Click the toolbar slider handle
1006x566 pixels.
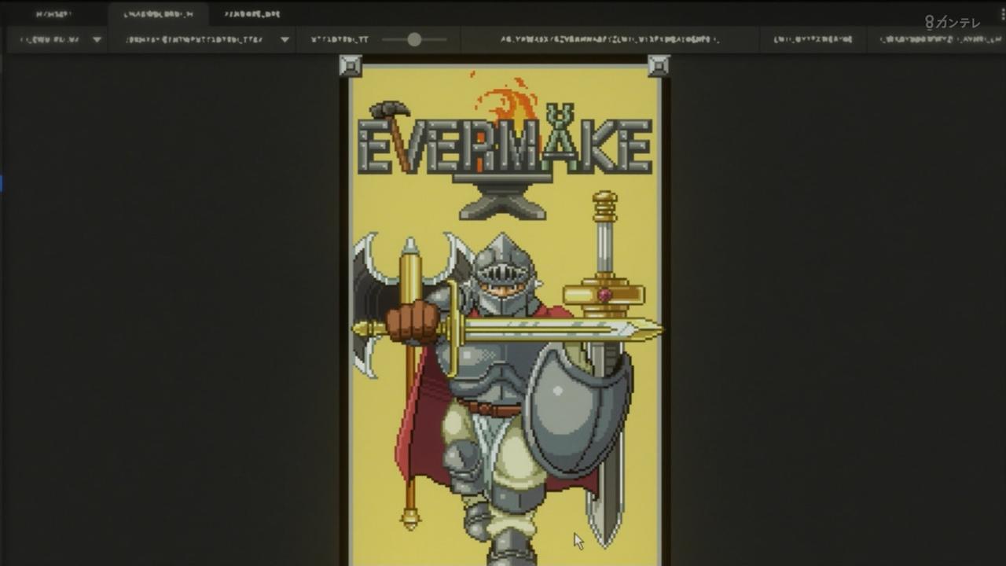pos(414,39)
